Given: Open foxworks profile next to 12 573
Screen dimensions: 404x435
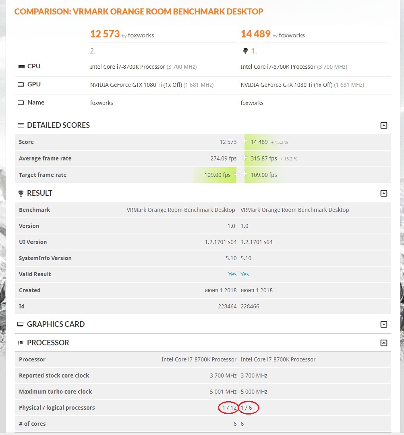Looking at the screenshot, I should click(141, 35).
